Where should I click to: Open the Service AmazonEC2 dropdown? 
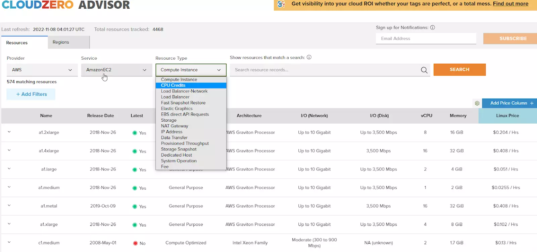116,70
